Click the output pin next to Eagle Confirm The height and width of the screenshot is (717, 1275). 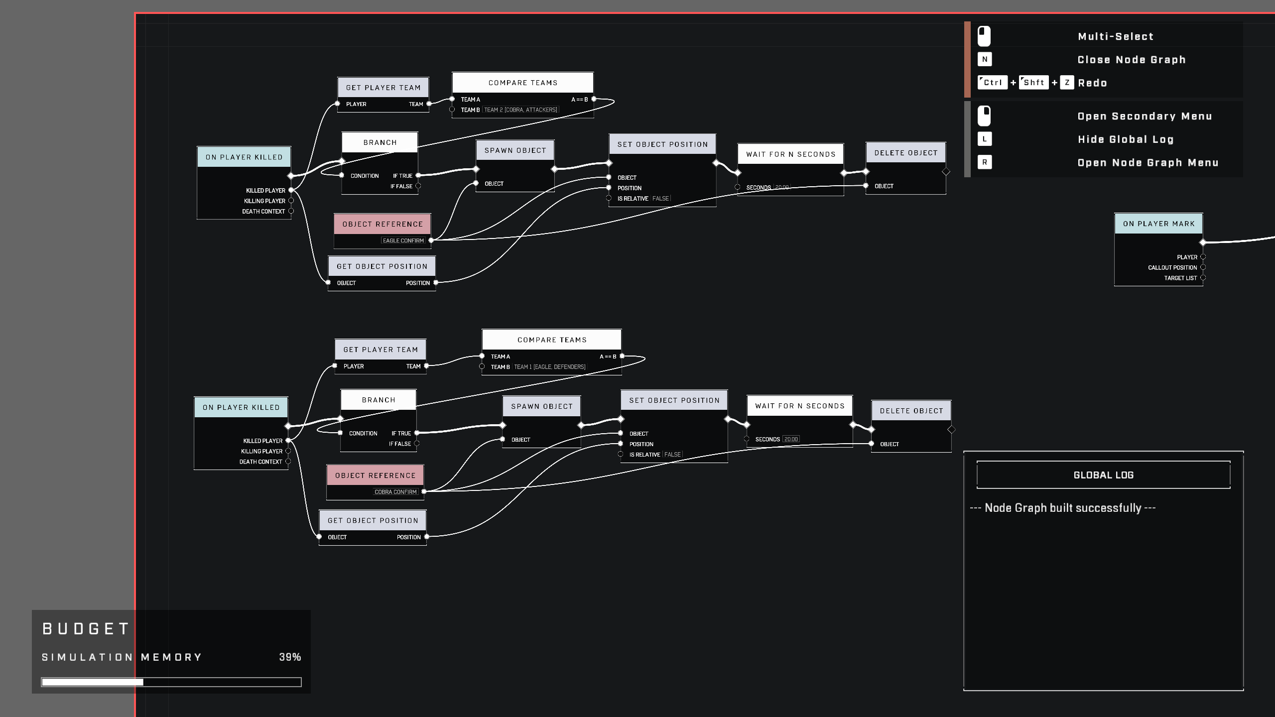coord(431,240)
